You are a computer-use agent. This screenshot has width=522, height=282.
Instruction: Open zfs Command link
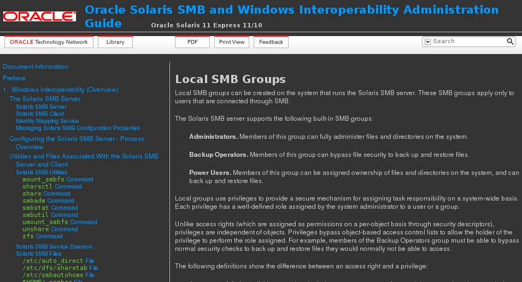[x=43, y=236]
